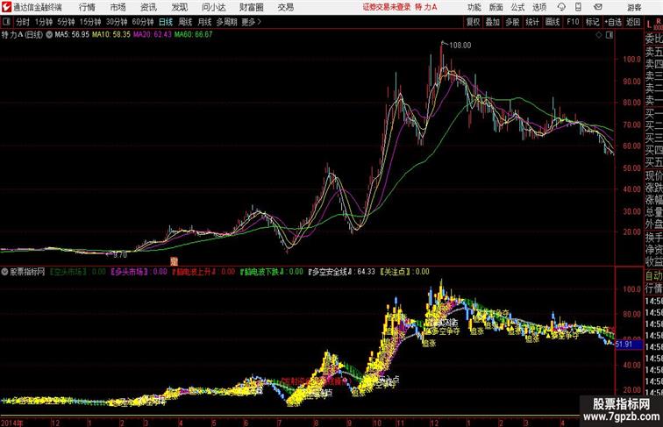Click the 证券交易未登录 login link
Image resolution: width=663 pixels, height=427 pixels.
(x=387, y=7)
